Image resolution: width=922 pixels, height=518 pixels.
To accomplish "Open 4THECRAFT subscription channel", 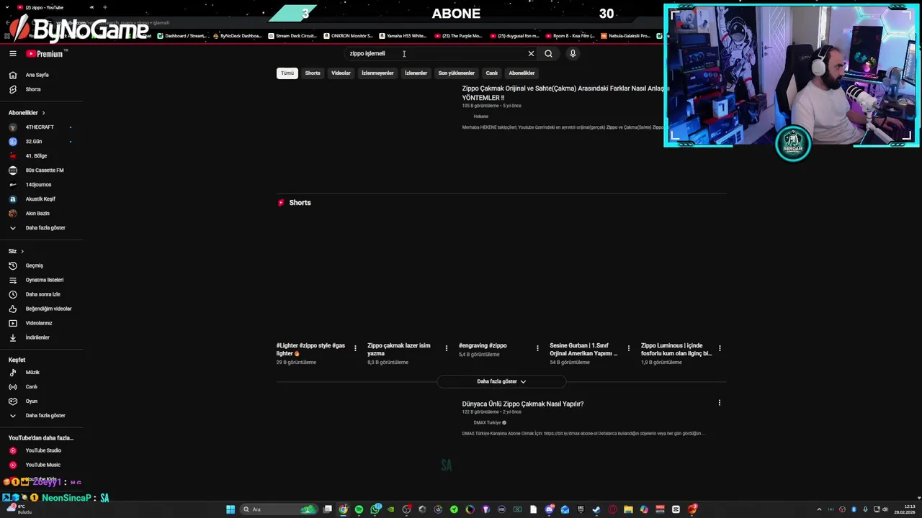I will point(40,127).
